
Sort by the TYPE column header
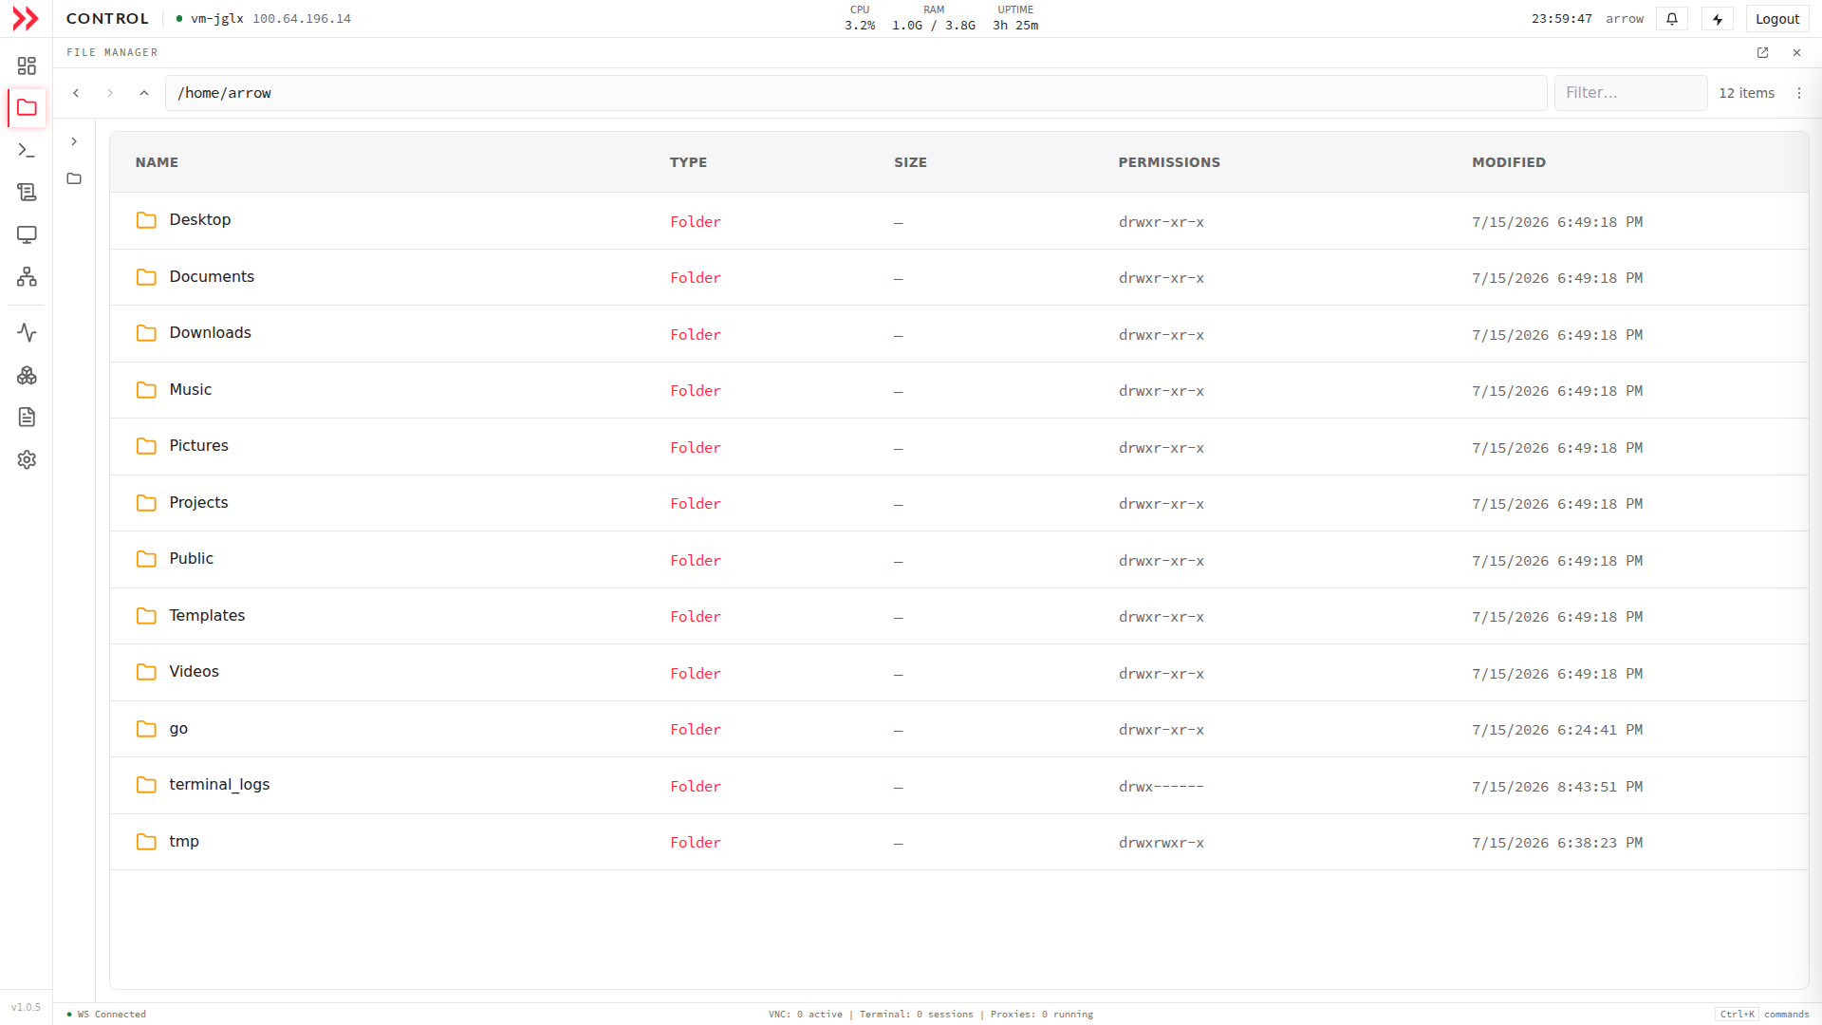tap(688, 162)
